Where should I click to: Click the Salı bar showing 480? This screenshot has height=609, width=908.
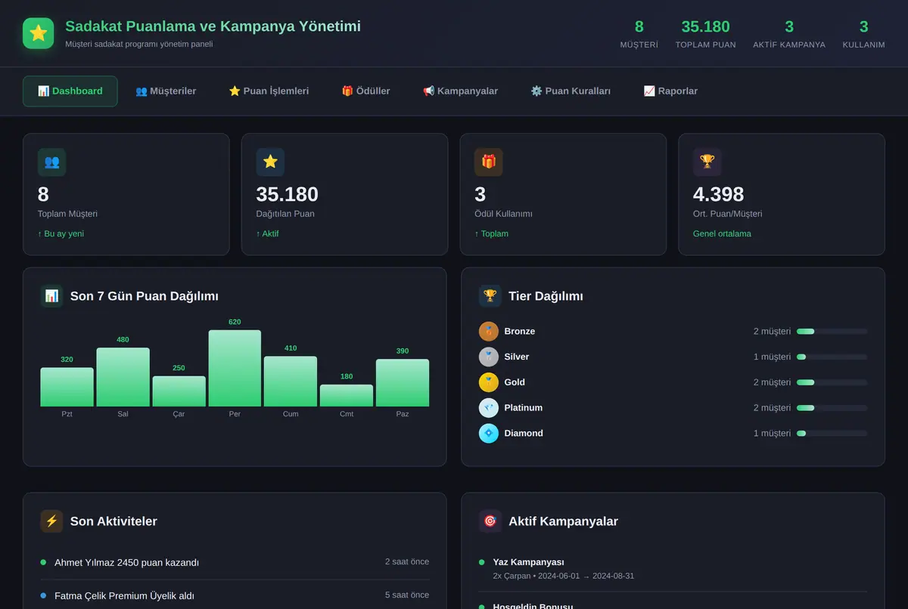tap(123, 377)
